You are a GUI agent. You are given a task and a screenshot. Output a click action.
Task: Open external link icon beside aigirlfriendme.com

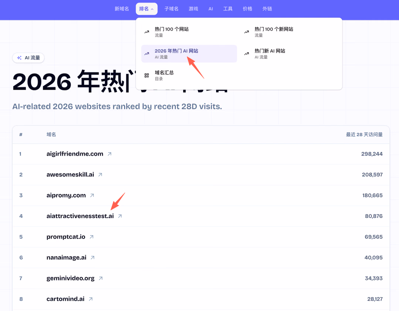tap(109, 154)
